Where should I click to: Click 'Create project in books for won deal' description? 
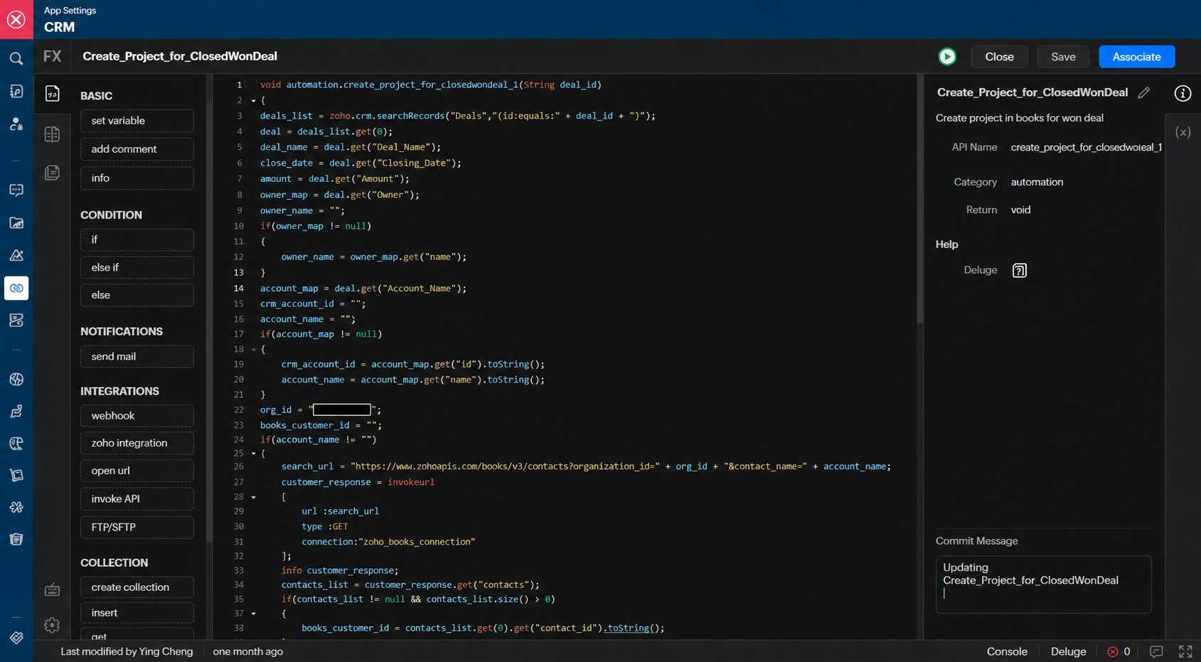(x=1020, y=118)
